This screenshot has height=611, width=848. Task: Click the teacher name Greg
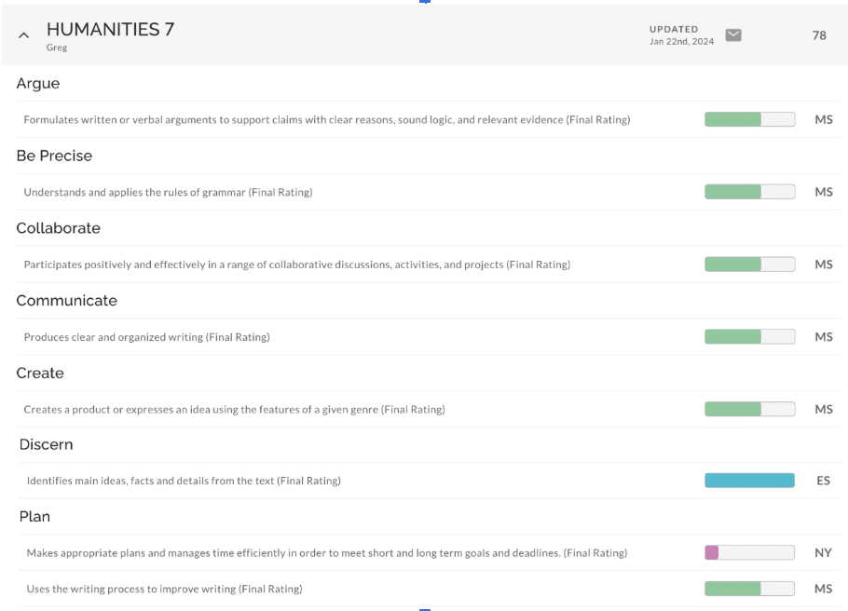(x=57, y=47)
